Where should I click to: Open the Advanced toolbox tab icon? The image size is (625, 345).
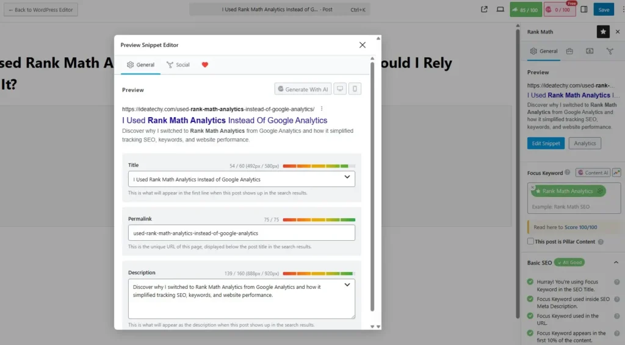[569, 51]
